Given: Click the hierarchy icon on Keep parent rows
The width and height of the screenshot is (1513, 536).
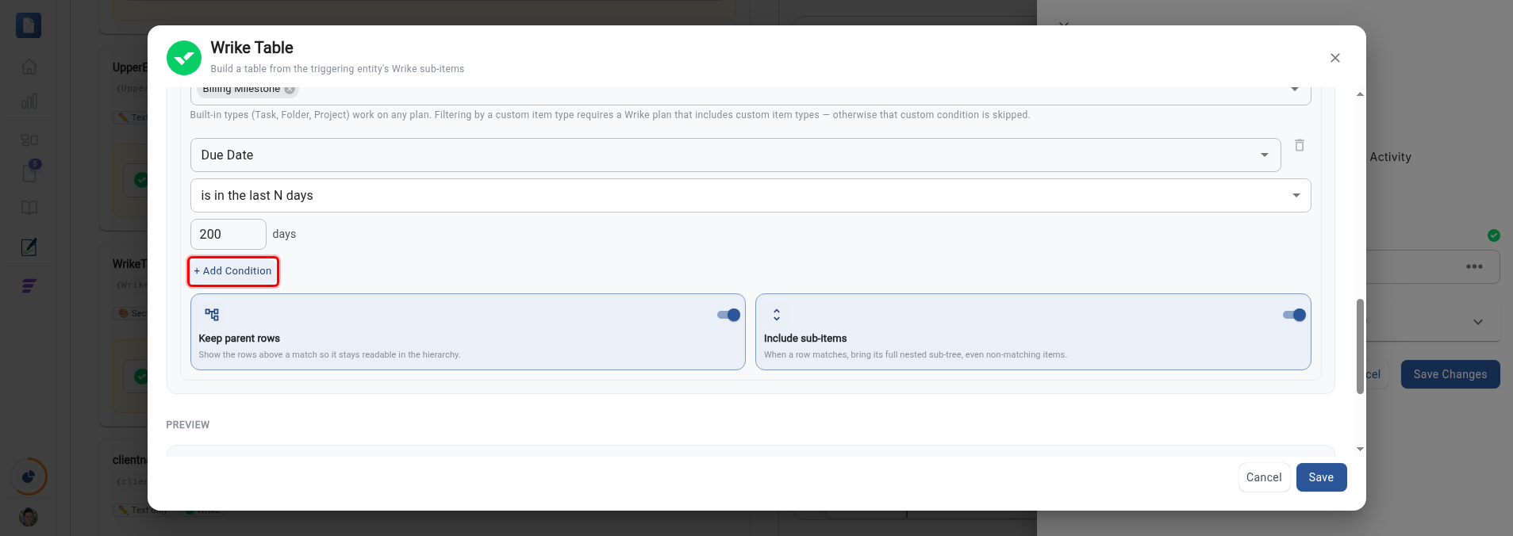Looking at the screenshot, I should (212, 315).
